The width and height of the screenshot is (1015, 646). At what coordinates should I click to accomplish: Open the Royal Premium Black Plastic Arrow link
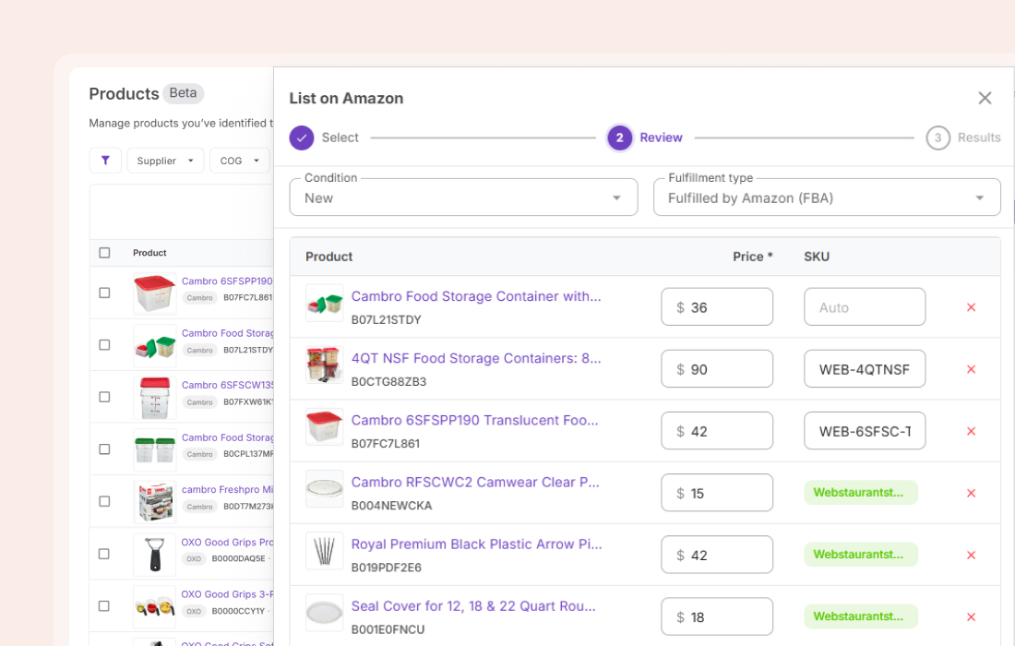(476, 544)
